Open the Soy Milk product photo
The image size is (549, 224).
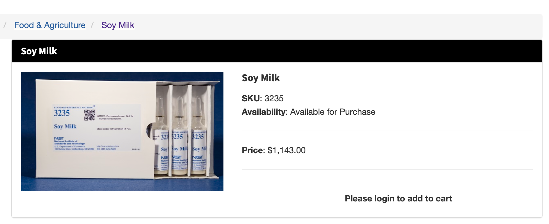click(122, 132)
